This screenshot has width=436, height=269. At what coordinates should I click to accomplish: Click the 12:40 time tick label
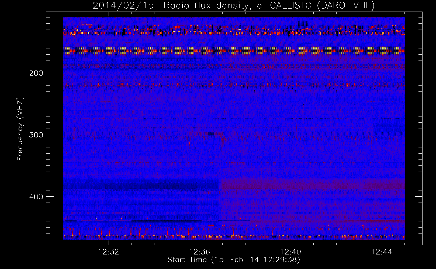(291, 252)
